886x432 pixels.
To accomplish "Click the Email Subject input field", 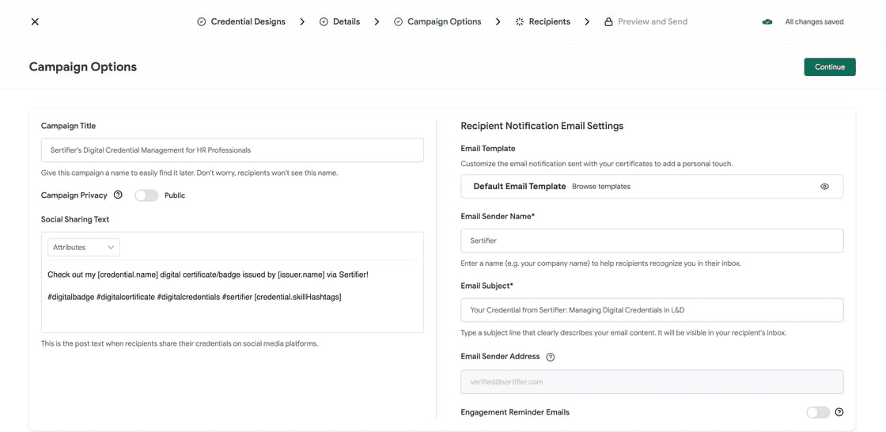I will pyautogui.click(x=652, y=310).
